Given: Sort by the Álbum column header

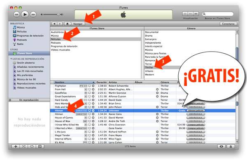Looking at the screenshot, I should coord(147,82).
